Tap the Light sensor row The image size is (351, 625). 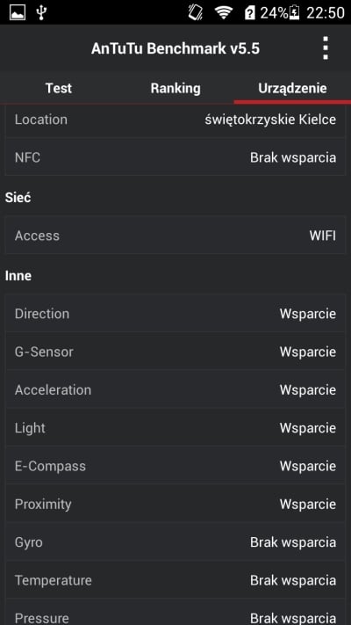[175, 428]
